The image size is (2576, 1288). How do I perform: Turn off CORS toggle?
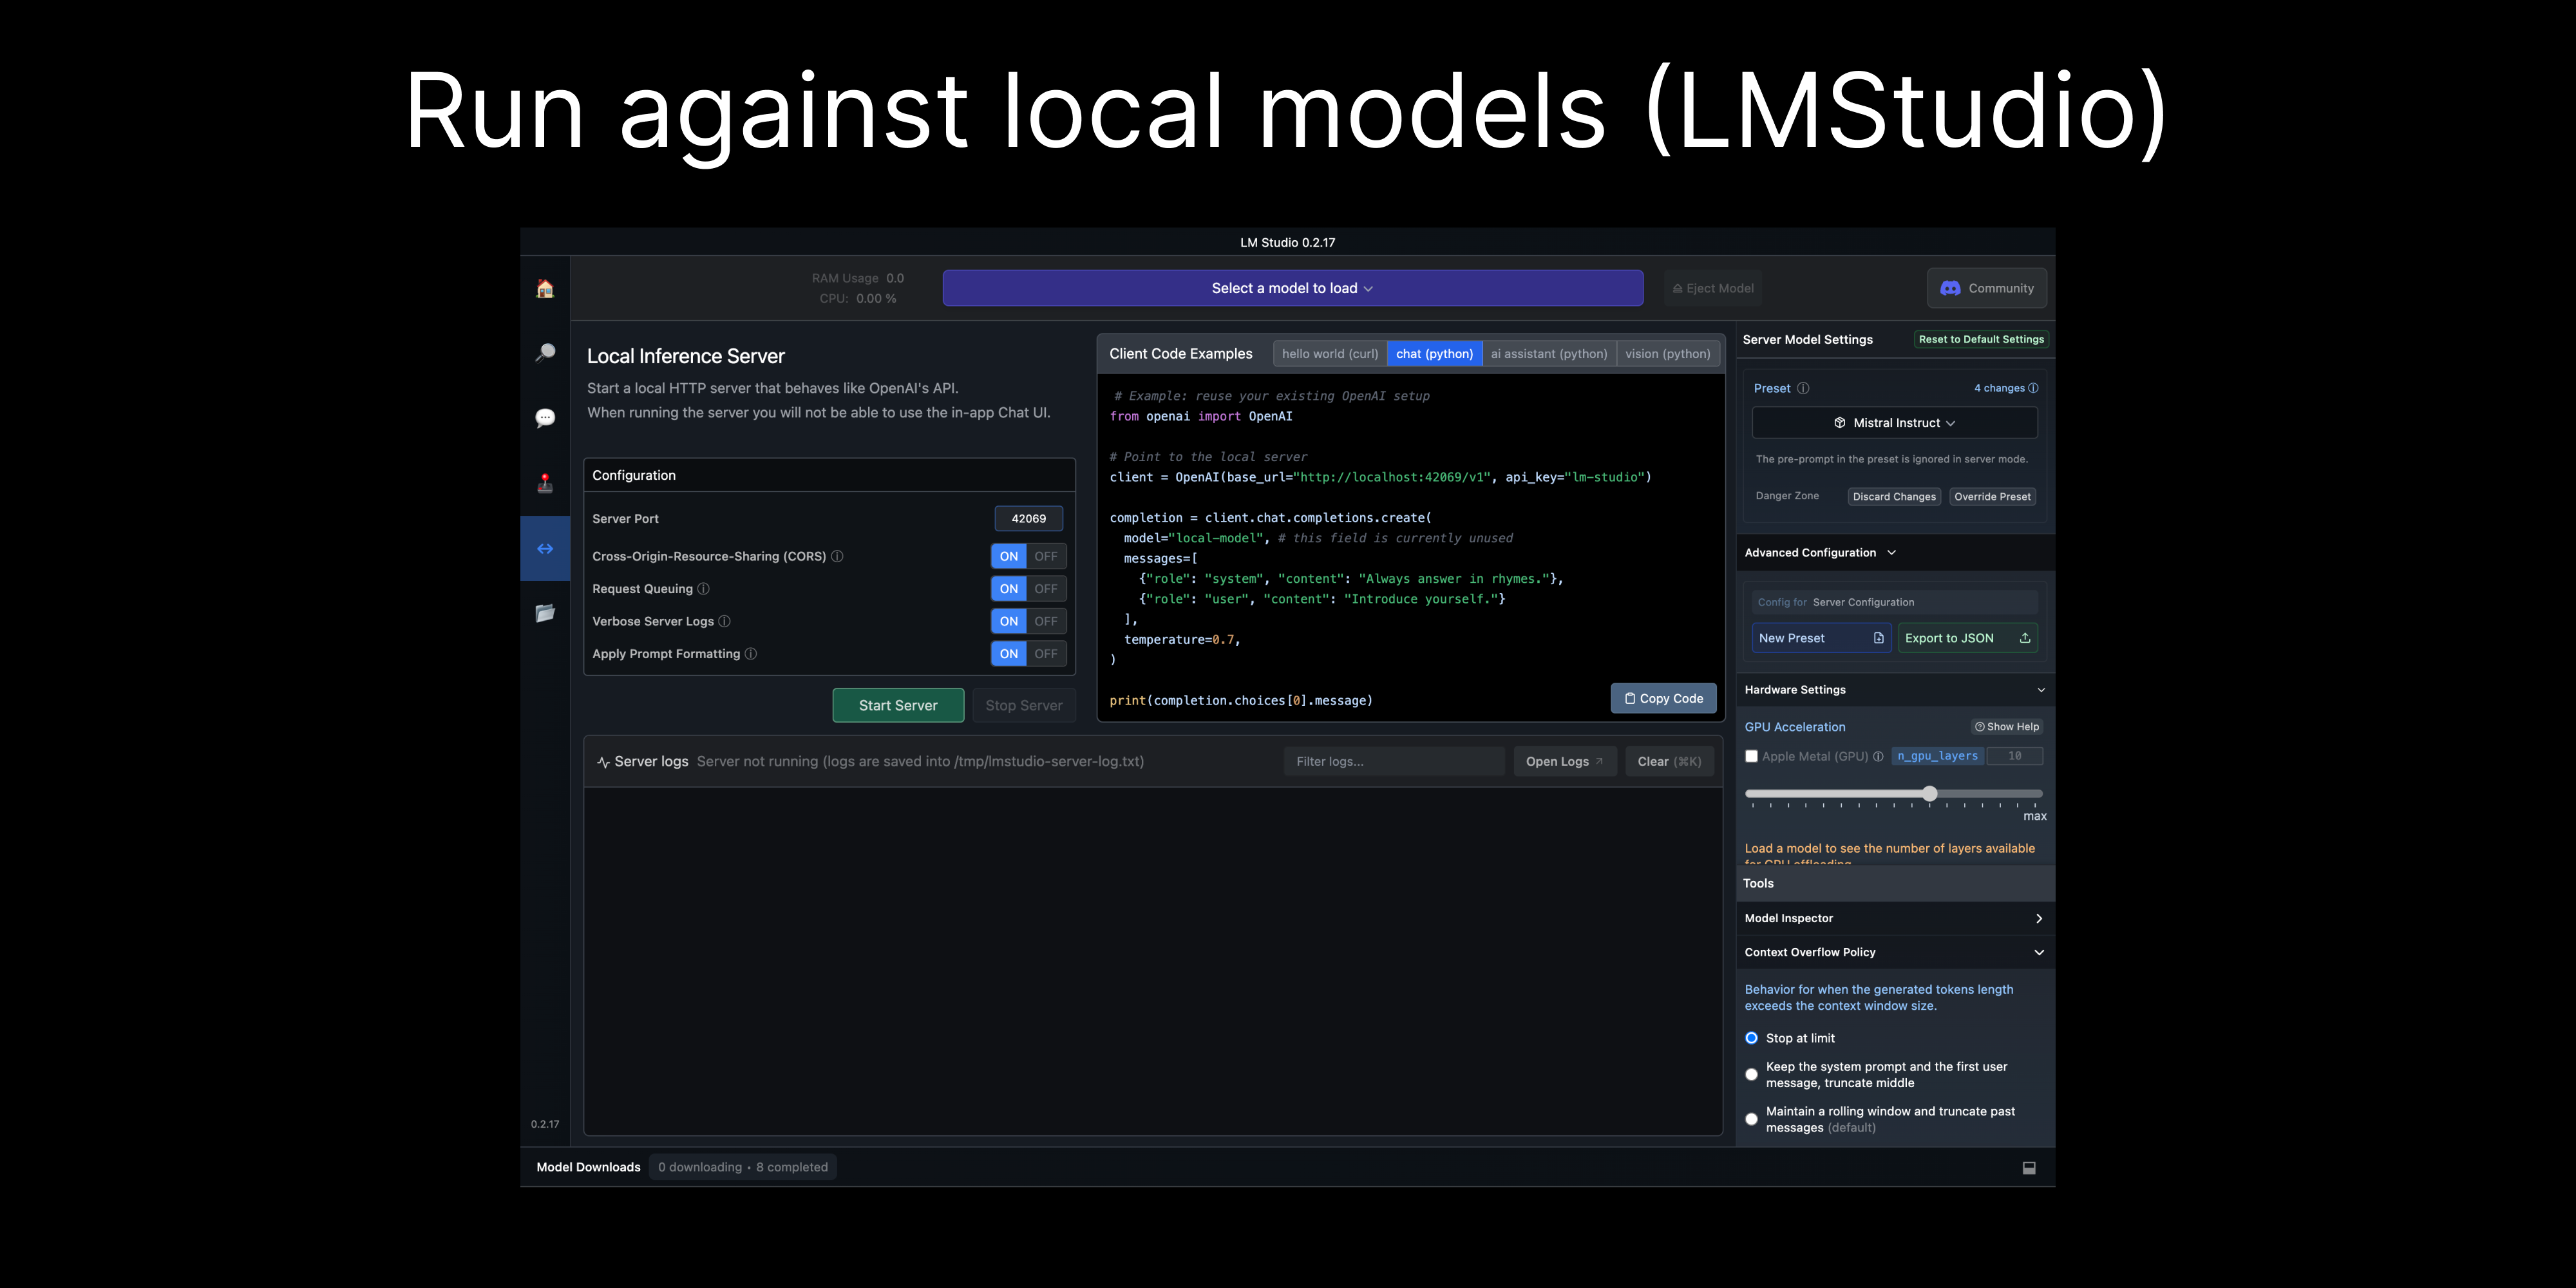1046,556
